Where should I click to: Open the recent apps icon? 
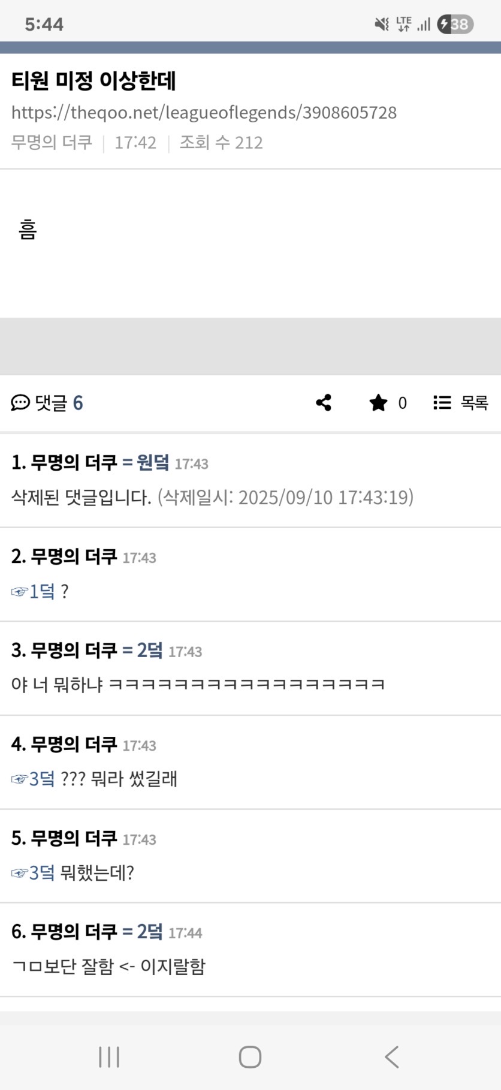pos(109,1056)
